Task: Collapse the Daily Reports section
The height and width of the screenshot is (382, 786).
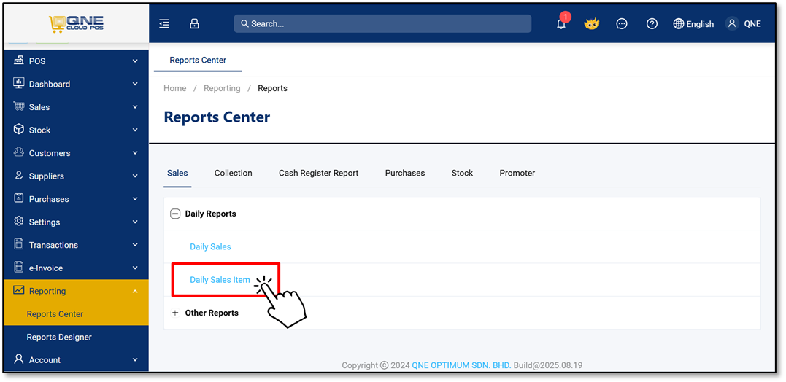Action: 175,214
